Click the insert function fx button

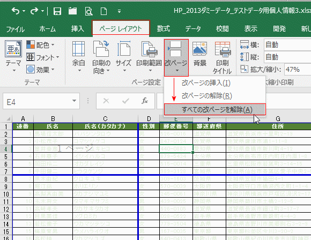click(145, 101)
